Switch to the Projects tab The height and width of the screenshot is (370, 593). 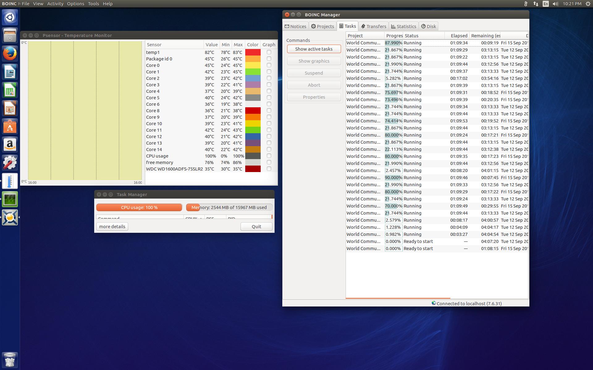click(x=322, y=26)
